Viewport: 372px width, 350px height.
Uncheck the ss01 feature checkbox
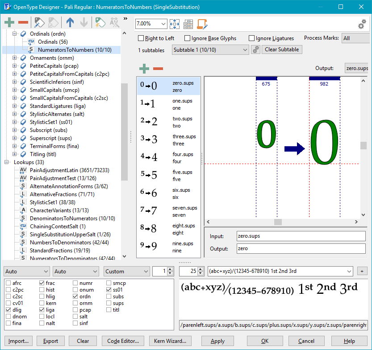[109, 290]
